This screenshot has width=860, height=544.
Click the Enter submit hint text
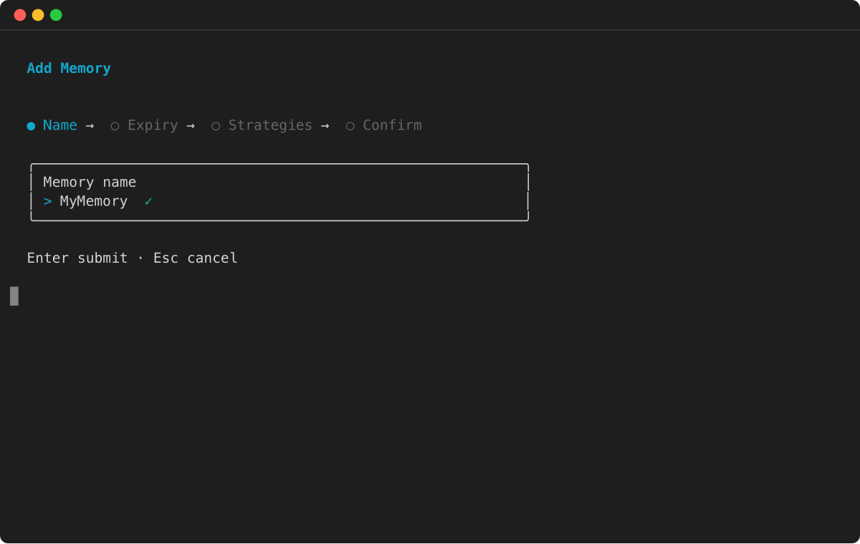click(x=77, y=258)
